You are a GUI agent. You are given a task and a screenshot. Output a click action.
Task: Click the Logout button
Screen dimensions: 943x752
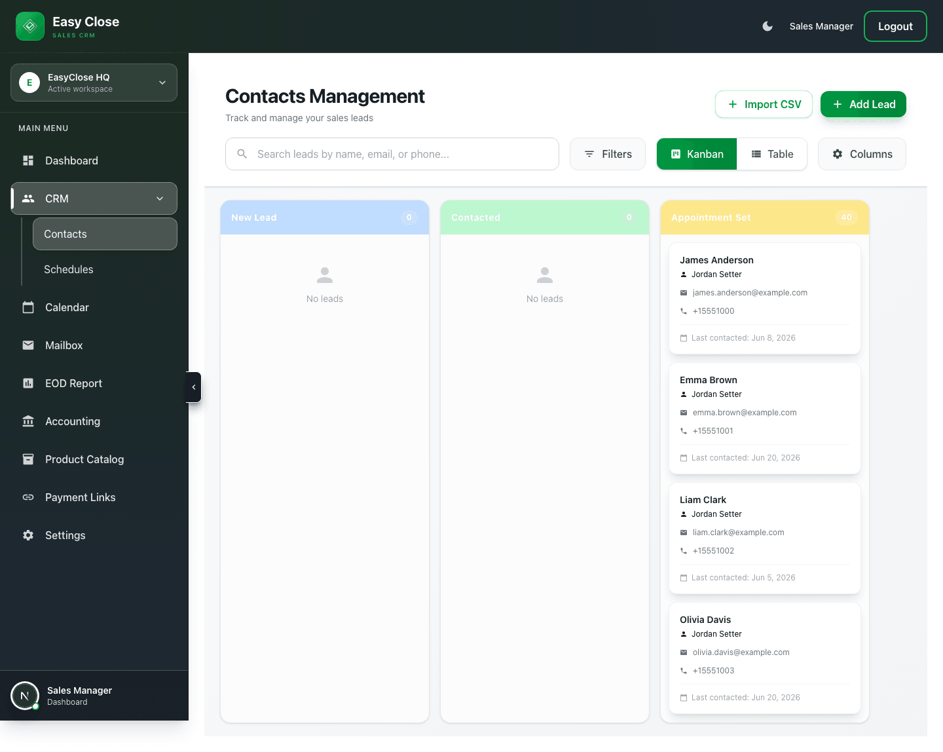(895, 26)
